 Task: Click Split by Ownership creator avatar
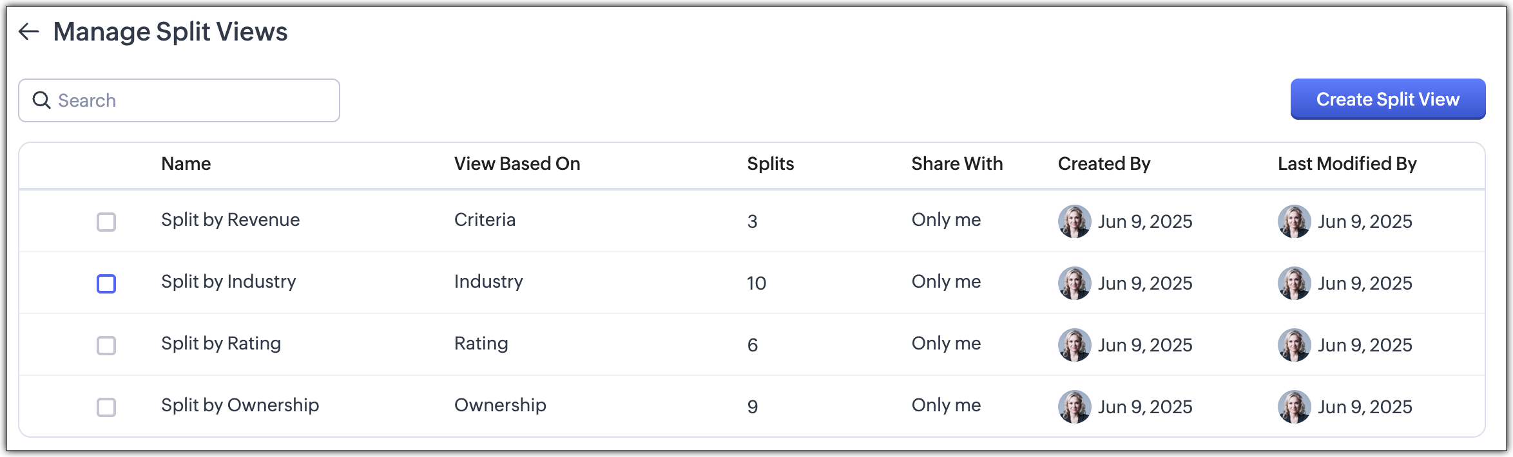pyautogui.click(x=1074, y=407)
